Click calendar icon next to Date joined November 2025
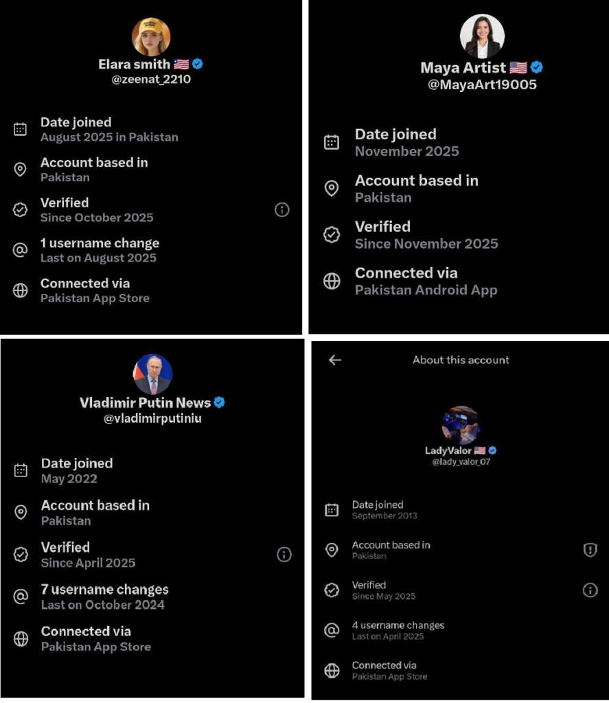Image resolution: width=609 pixels, height=703 pixels. coord(332,142)
